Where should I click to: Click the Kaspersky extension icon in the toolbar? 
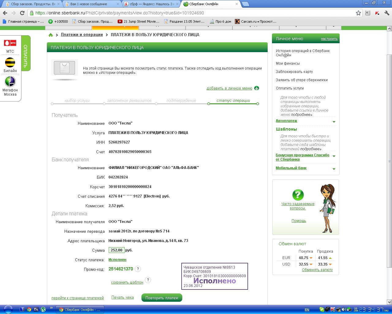point(378,13)
